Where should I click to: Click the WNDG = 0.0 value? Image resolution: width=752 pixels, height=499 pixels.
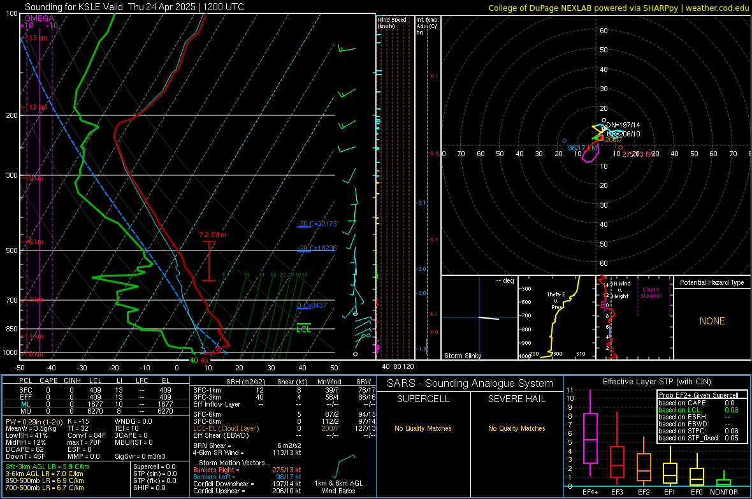[133, 421]
